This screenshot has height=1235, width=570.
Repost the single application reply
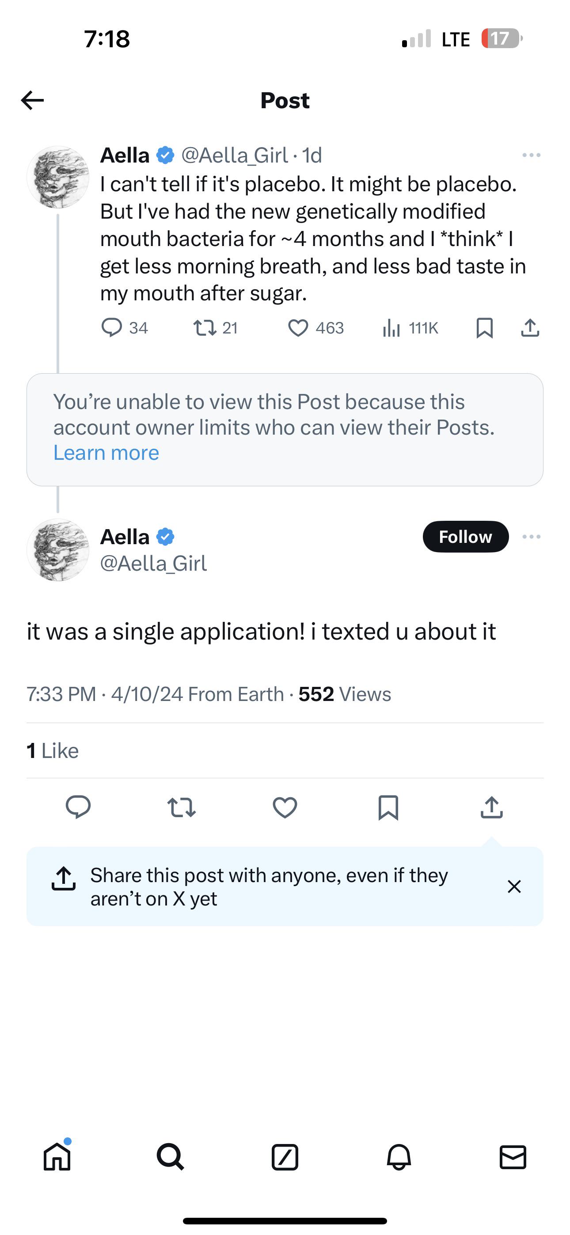point(181,807)
